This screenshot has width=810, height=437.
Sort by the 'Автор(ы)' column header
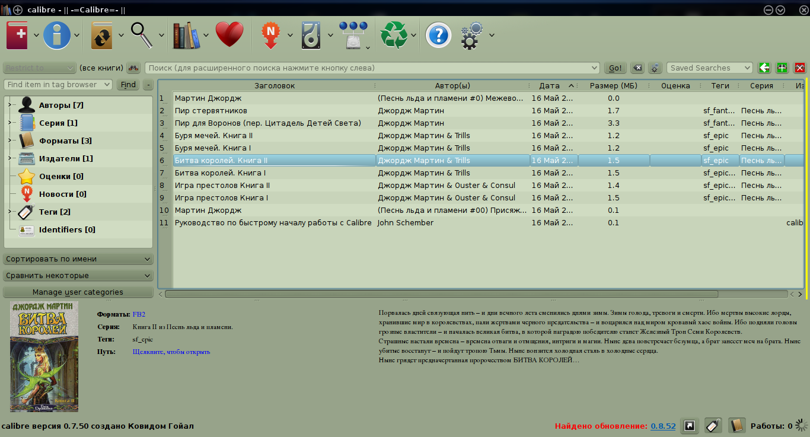(452, 86)
